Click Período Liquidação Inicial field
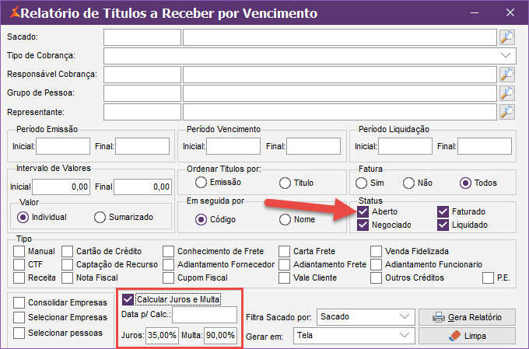The height and width of the screenshot is (349, 529). pos(405,146)
